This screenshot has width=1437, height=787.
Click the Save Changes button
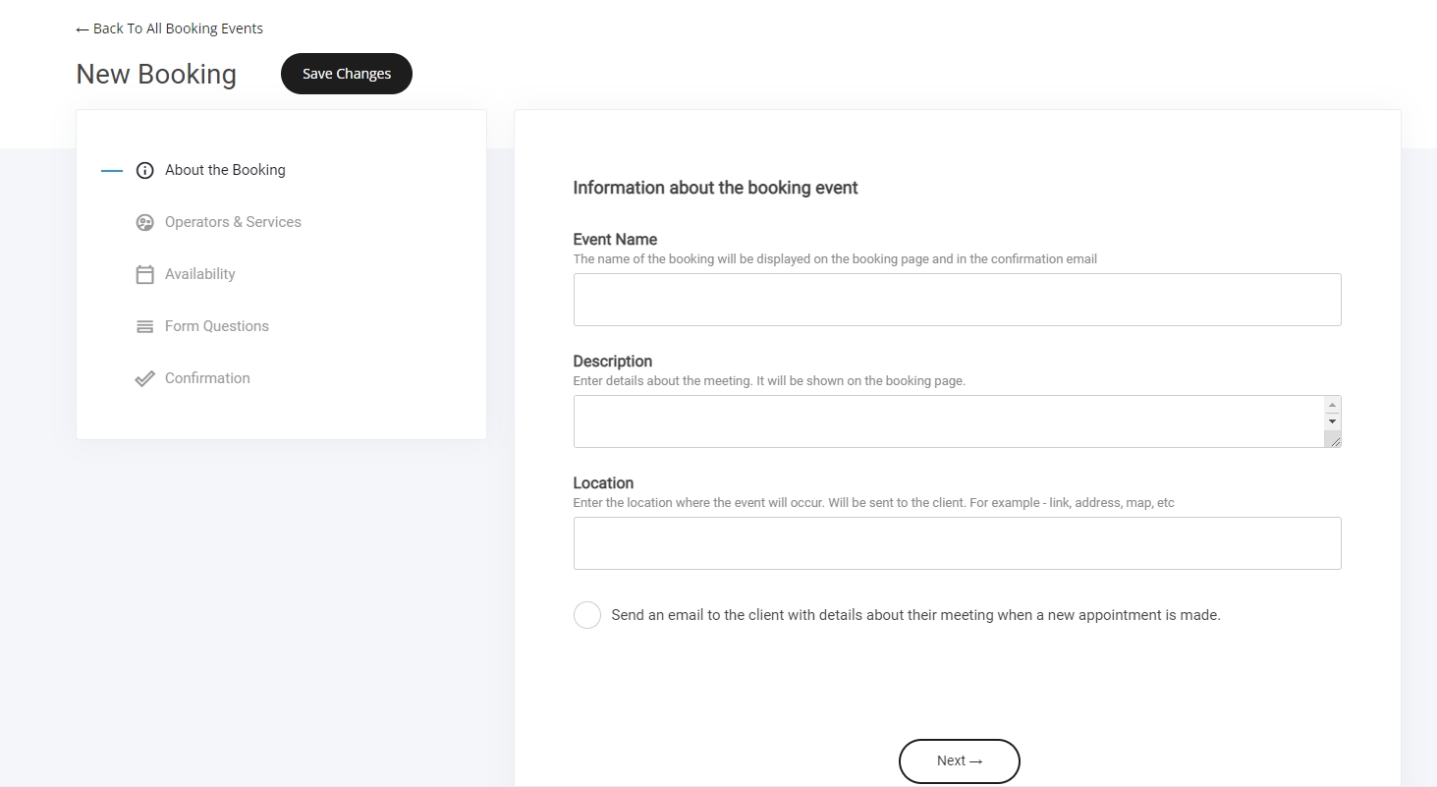tap(347, 74)
